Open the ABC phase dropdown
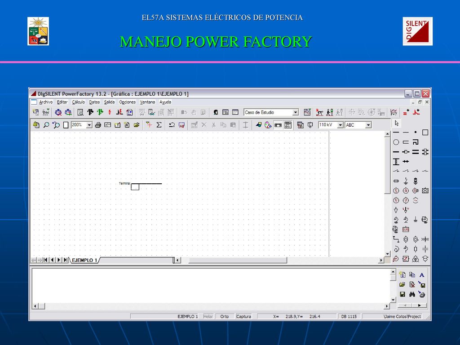The height and width of the screenshot is (345, 460). 368,125
